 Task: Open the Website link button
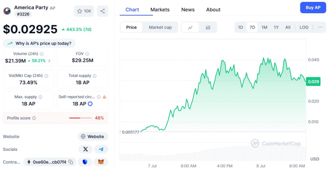93,137
